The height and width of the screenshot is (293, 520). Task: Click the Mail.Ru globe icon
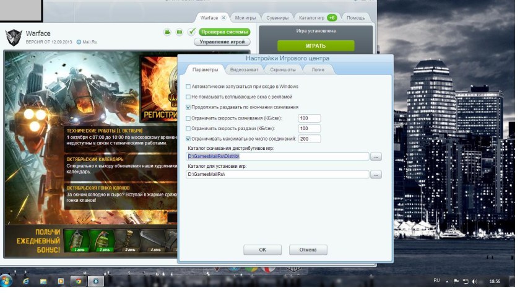tap(79, 42)
